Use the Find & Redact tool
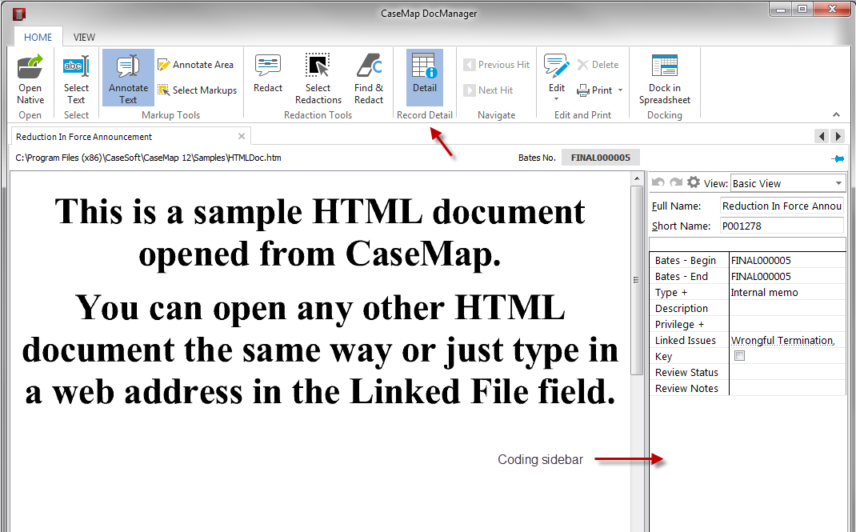 point(369,78)
